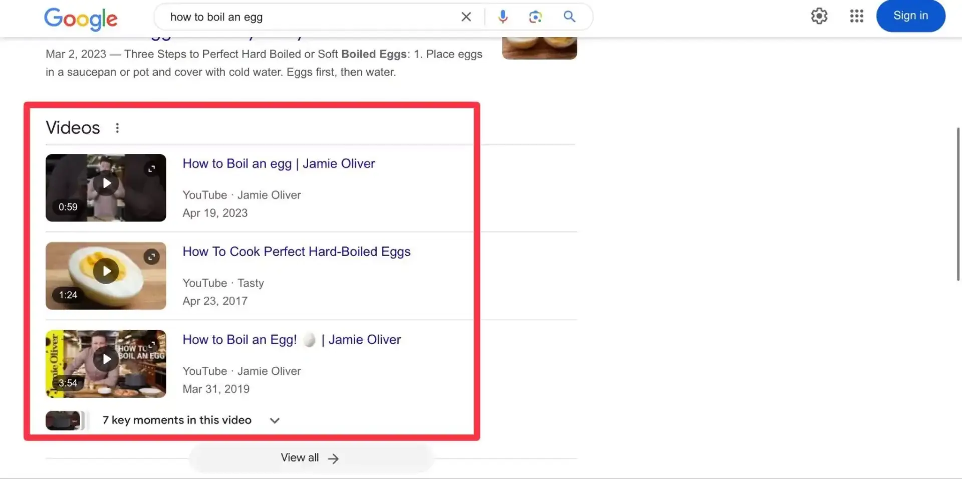Click the page vertical scrollbar
Screen dimensions: 962x479
(958, 204)
